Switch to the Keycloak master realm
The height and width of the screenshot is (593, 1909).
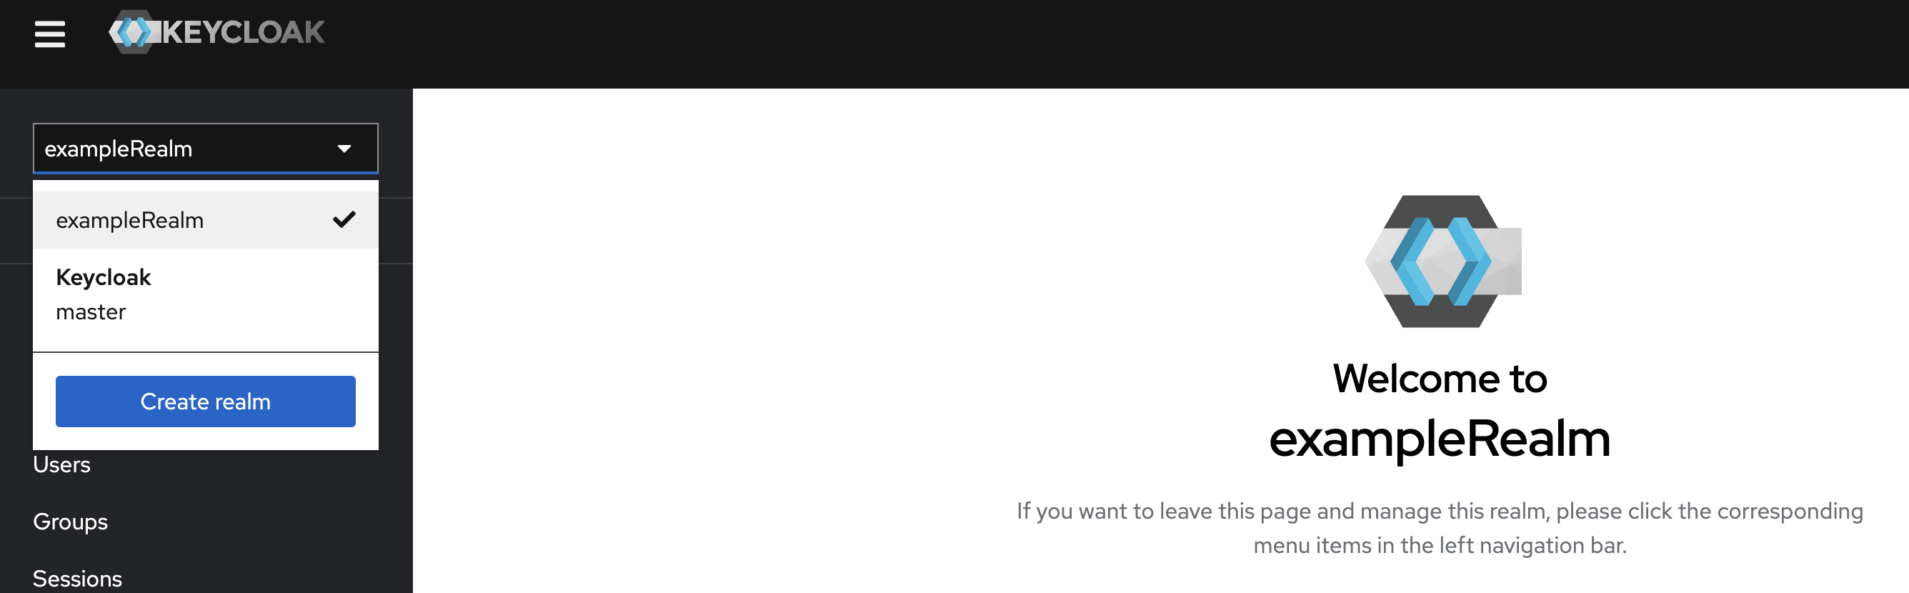coord(205,294)
